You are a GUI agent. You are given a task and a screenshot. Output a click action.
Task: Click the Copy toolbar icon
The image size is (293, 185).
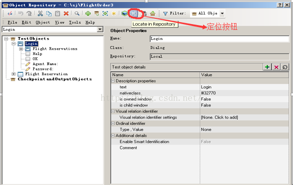49,13
